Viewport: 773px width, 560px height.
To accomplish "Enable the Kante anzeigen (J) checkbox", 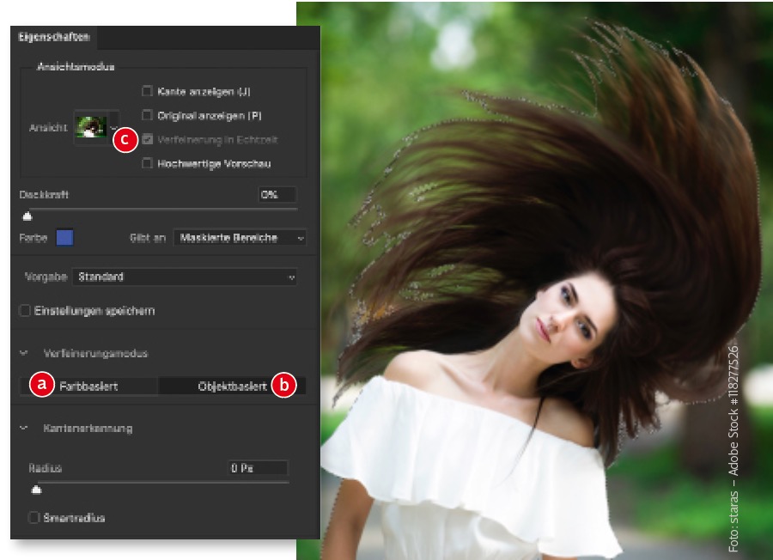I will (148, 91).
